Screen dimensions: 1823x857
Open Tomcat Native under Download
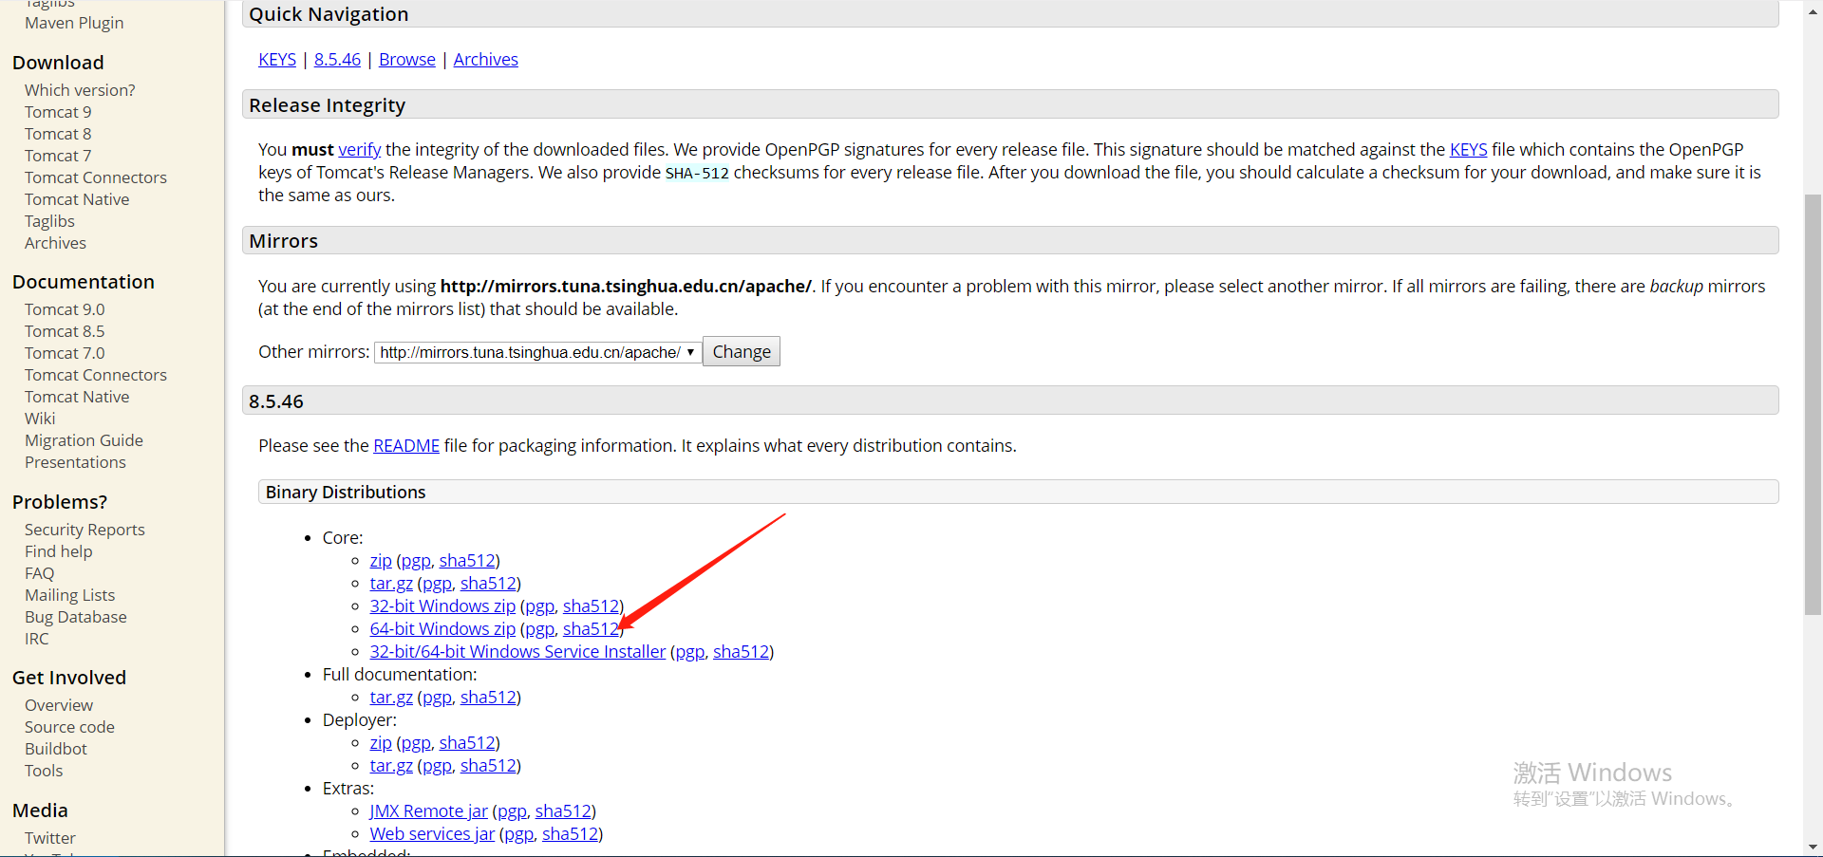(x=77, y=199)
